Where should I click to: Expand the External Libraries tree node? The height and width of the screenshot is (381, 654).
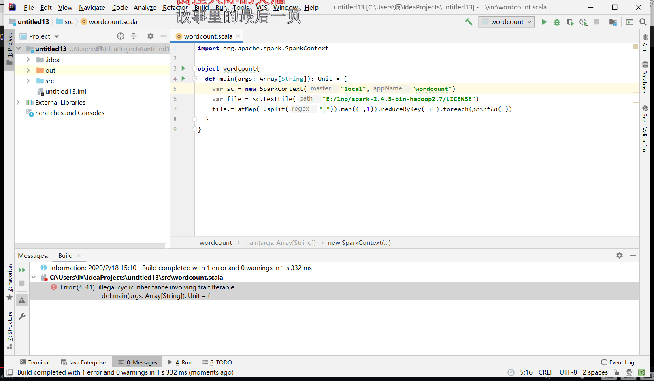(x=18, y=102)
